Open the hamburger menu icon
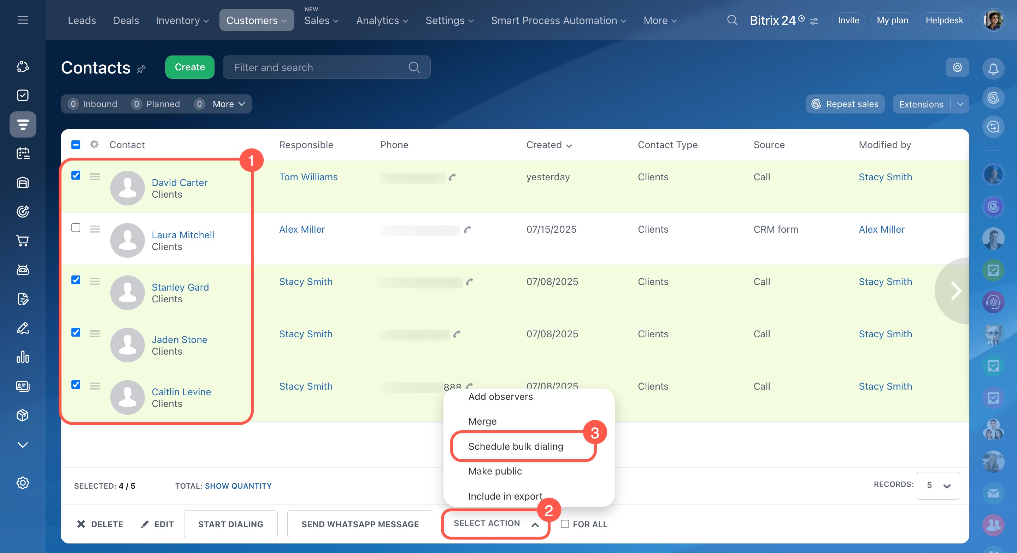Screen dimensions: 1017x553 (23, 20)
